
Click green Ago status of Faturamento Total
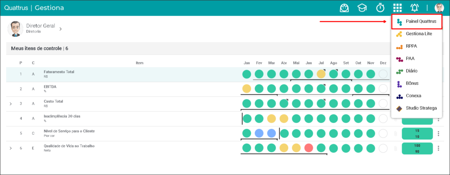334,74
